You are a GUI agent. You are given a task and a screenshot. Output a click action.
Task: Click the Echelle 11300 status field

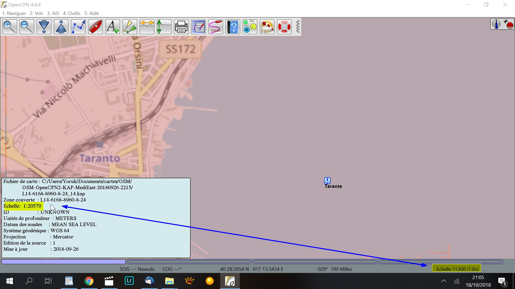coord(457,269)
